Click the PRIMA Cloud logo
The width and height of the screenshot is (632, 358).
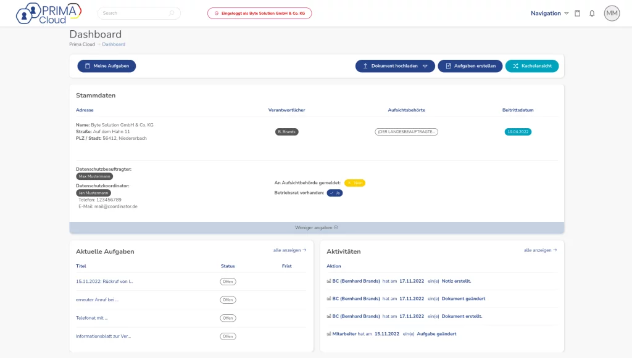tap(48, 13)
